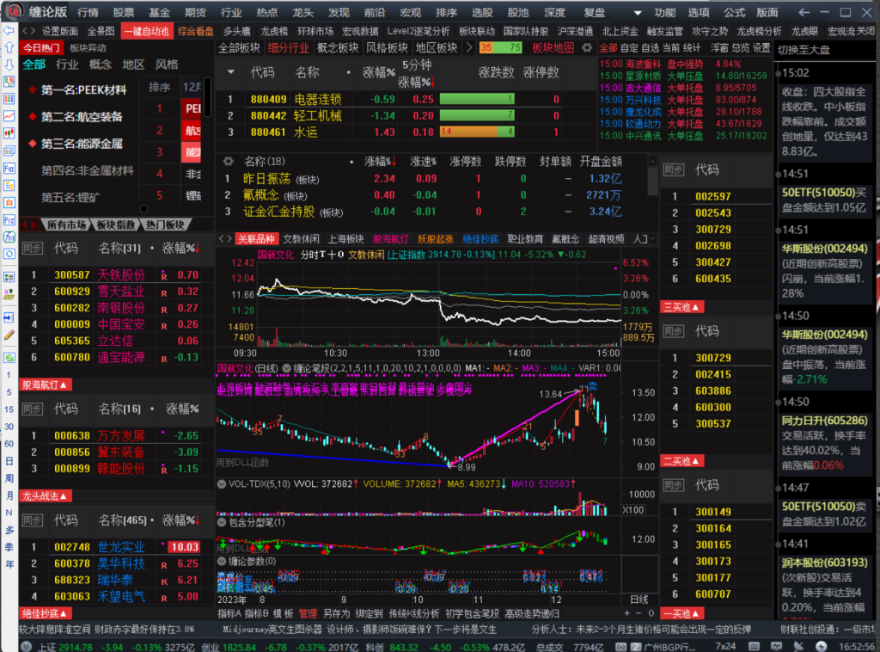Toggle 同步 button in 二买池 code list
Image resolution: width=880 pixels, height=652 pixels.
674,484
